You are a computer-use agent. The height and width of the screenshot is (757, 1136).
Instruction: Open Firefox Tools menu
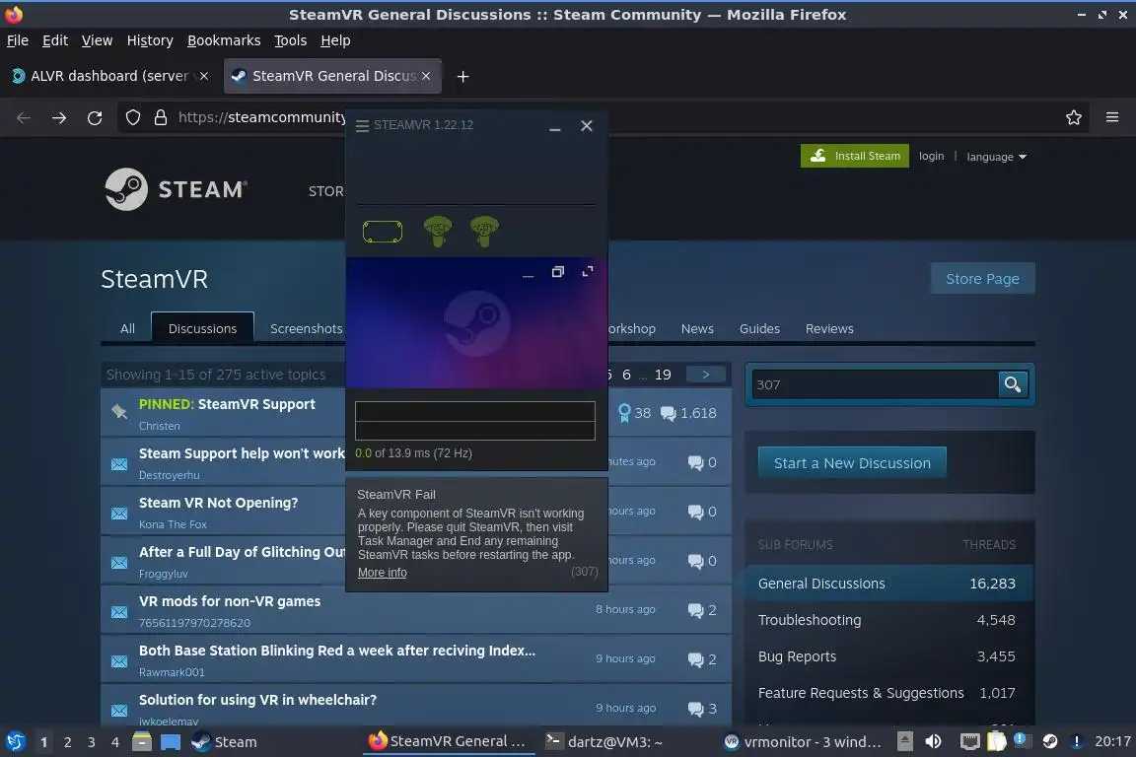pyautogui.click(x=291, y=40)
